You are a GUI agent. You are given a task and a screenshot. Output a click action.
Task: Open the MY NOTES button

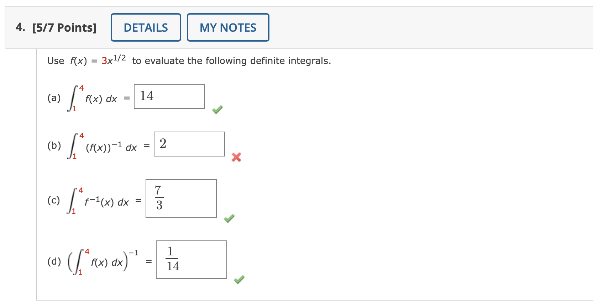click(x=228, y=27)
